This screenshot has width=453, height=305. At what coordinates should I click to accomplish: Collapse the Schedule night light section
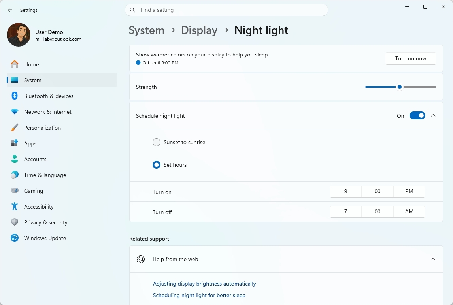pos(433,115)
